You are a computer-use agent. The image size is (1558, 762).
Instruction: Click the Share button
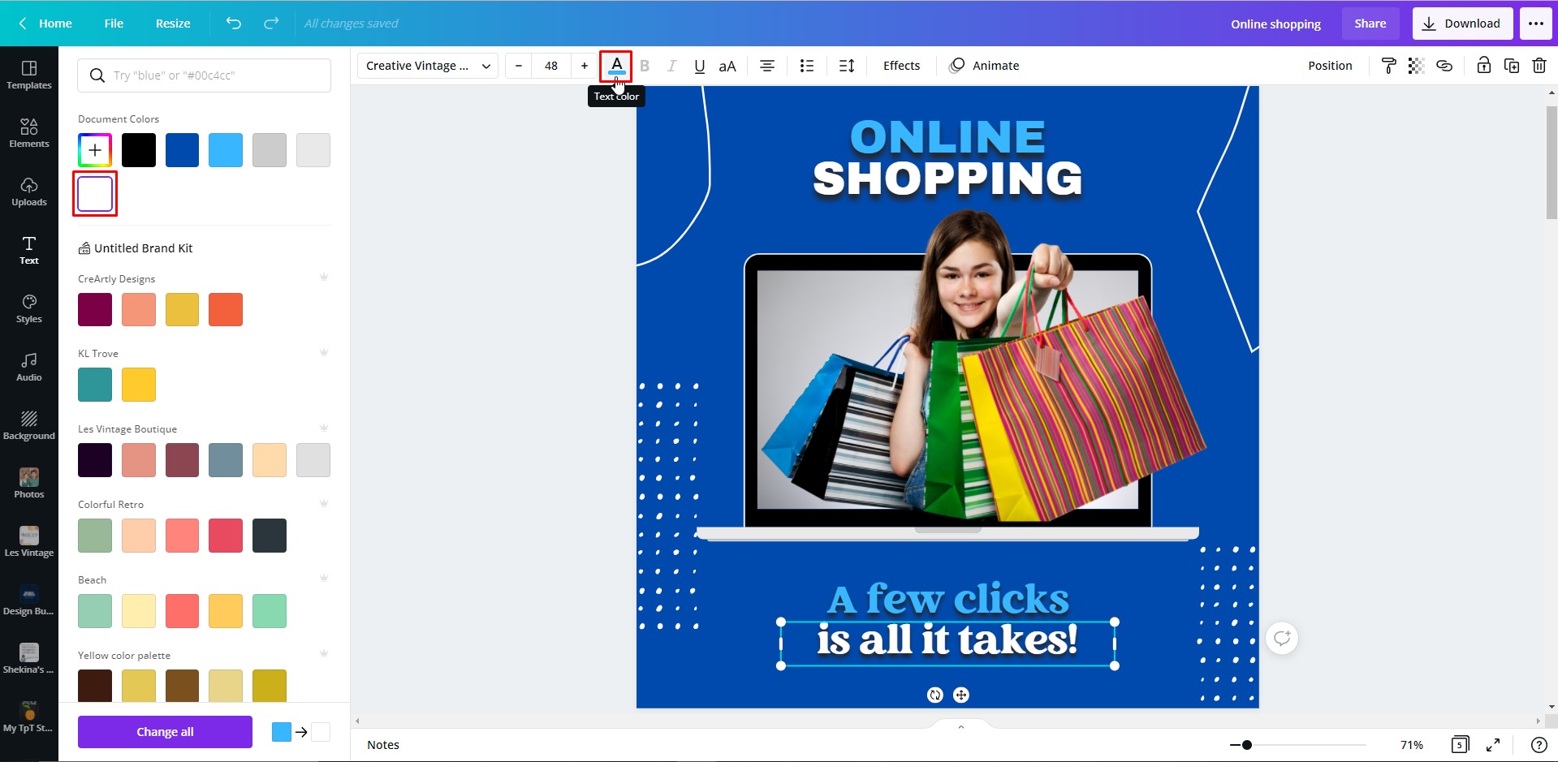(x=1370, y=24)
